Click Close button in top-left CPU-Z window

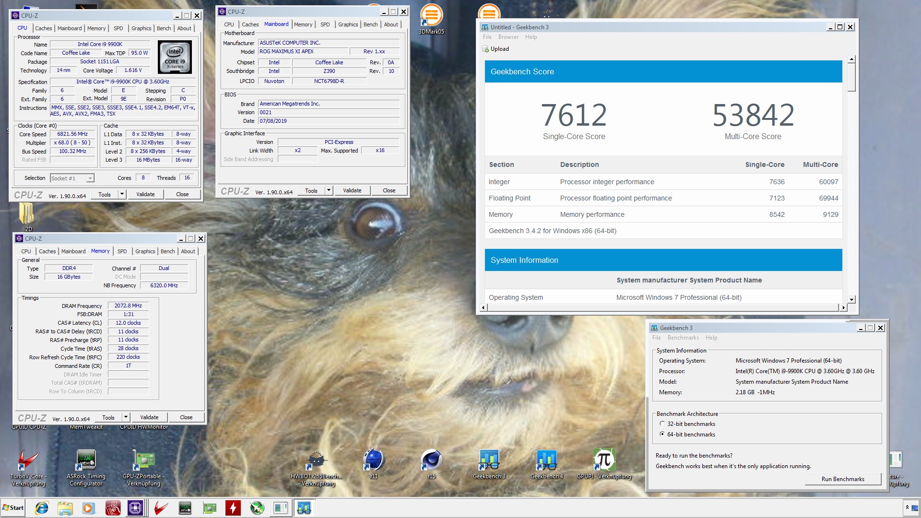pyautogui.click(x=182, y=194)
